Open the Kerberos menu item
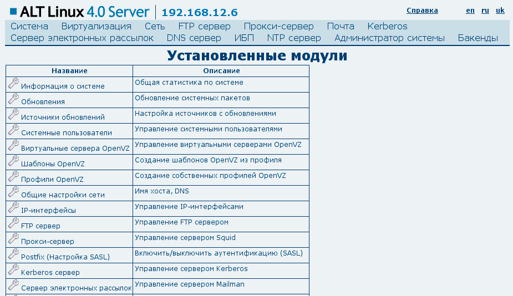This screenshot has height=296, width=513. (387, 26)
